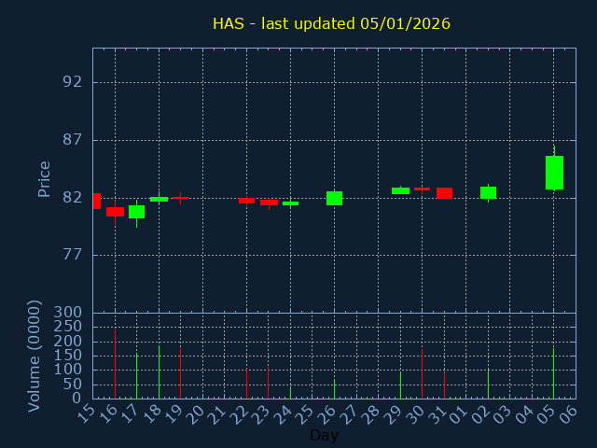Click the 'Volume (0000)' axis label
Screen dimensions: 597x448
[x=35, y=356]
